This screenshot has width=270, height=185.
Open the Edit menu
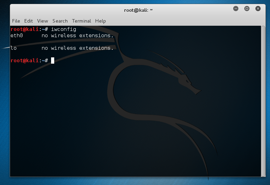(28, 21)
